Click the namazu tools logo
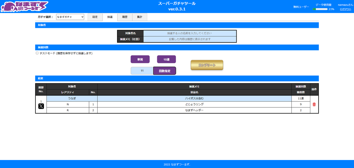The image size is (354, 168). [x=24, y=6]
